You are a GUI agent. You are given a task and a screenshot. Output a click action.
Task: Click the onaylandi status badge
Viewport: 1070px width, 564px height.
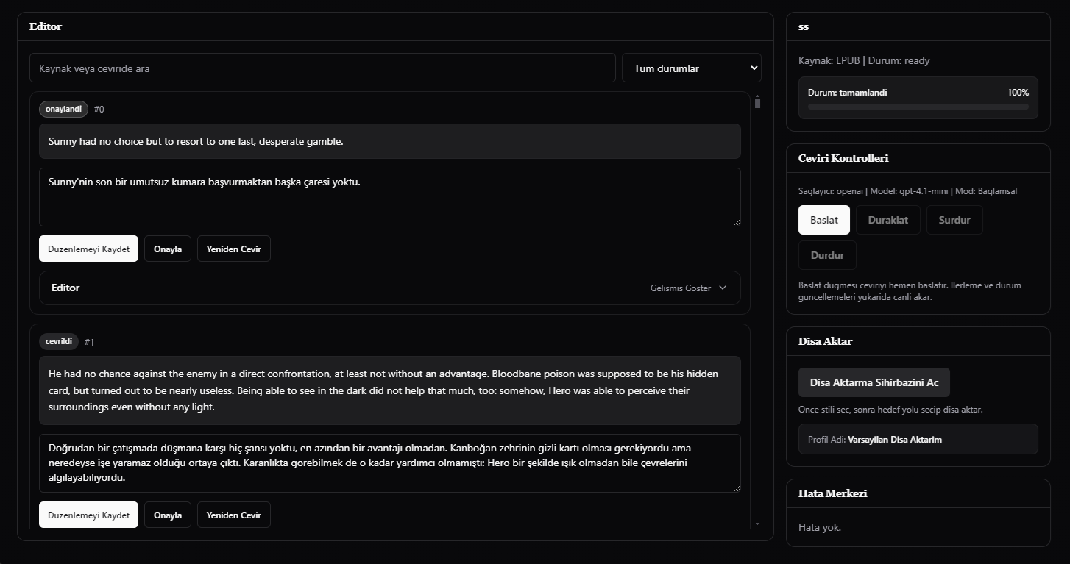[x=63, y=109]
